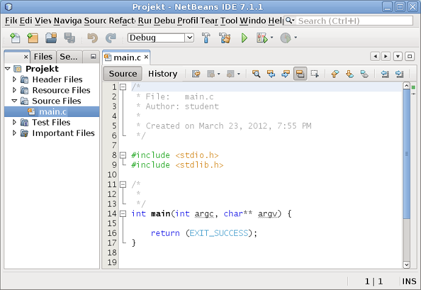Viewport: 421px width, 290px height.
Task: Collapse the main function fold at line 14
Action: coord(123,214)
